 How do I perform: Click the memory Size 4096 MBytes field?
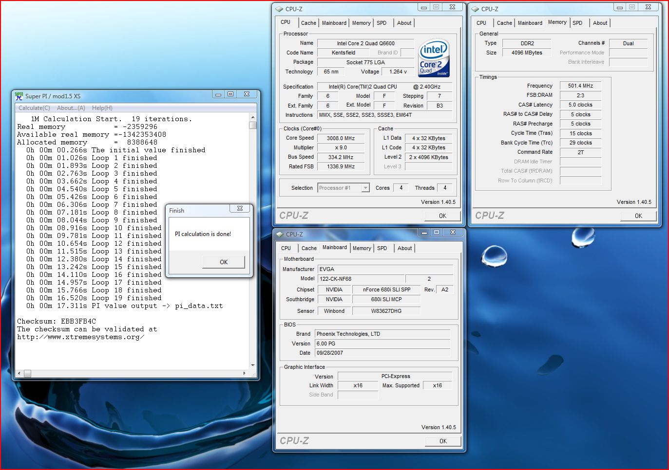[x=527, y=53]
